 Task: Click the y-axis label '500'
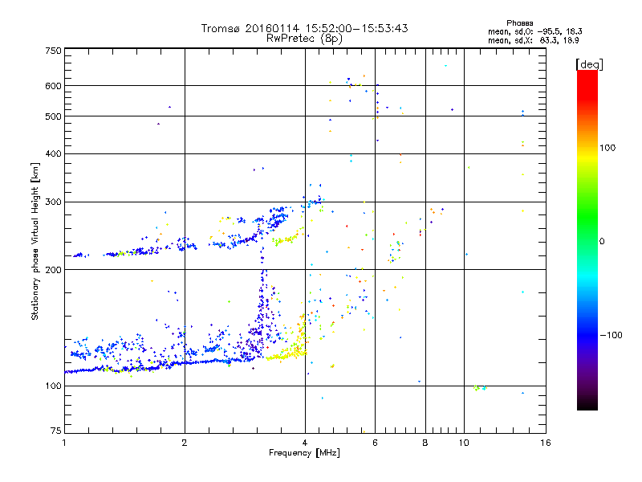[x=54, y=116]
